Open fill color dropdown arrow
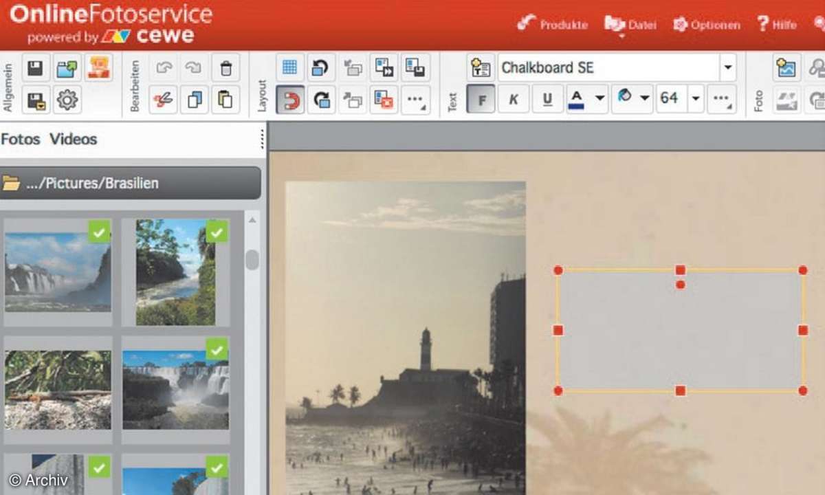 coord(645,99)
